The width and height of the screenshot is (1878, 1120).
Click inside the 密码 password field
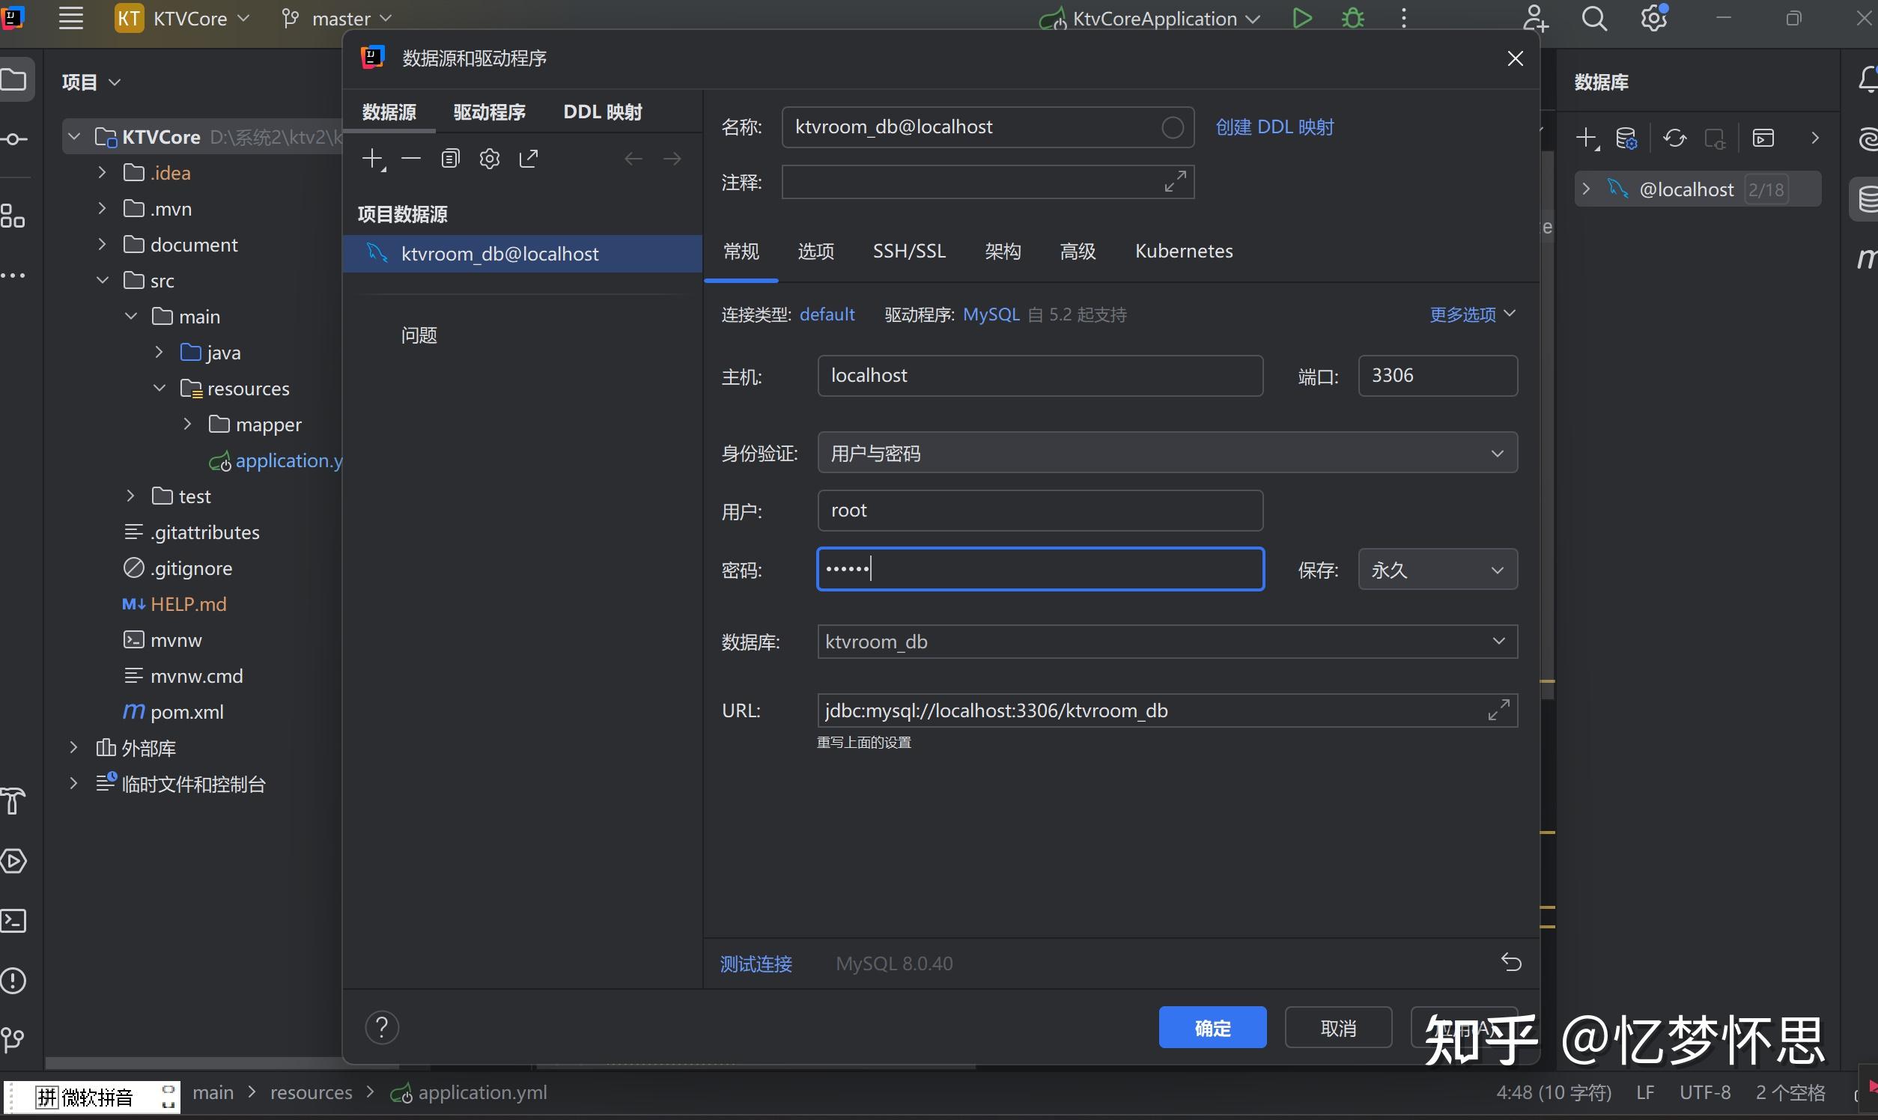pos(1040,569)
